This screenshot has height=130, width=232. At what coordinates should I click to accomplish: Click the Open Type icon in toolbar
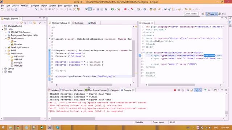click(x=151, y=9)
